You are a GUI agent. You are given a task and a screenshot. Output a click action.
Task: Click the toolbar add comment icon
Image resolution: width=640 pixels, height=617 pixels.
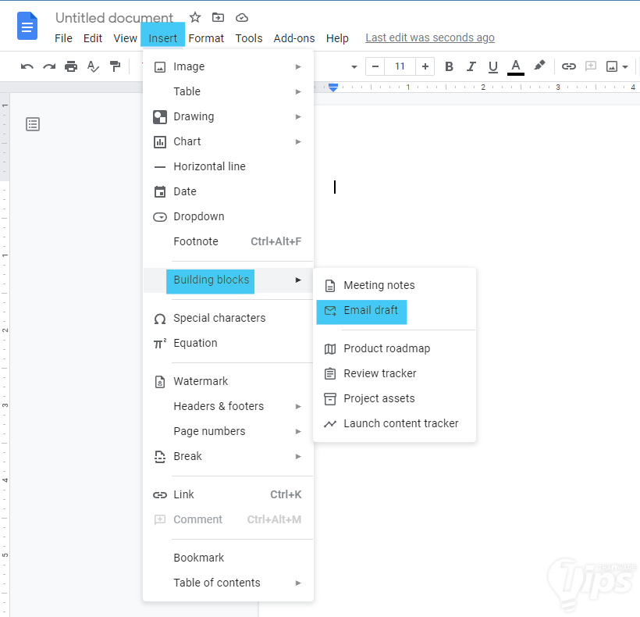click(591, 66)
